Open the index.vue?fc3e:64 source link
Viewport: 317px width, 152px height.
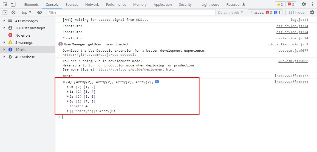click(291, 82)
